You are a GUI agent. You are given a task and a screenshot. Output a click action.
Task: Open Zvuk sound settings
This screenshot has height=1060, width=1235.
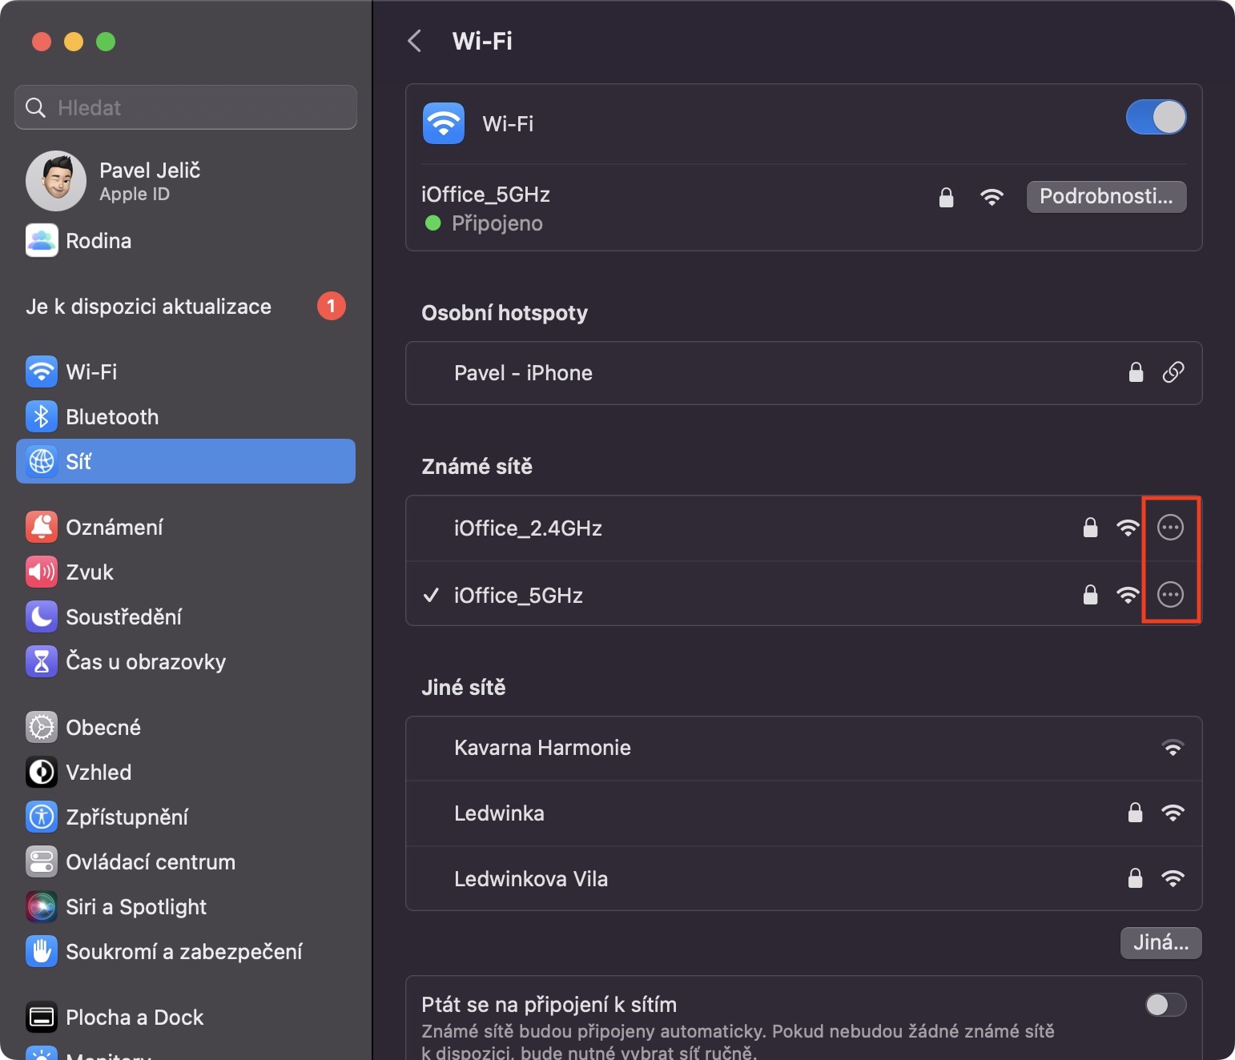click(x=90, y=572)
